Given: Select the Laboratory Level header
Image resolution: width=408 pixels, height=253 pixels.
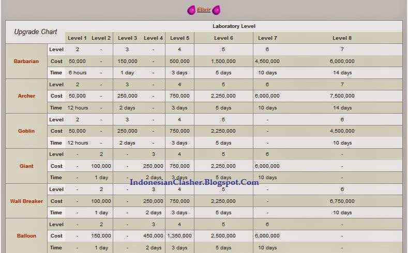Looking at the screenshot, I should click(234, 26).
